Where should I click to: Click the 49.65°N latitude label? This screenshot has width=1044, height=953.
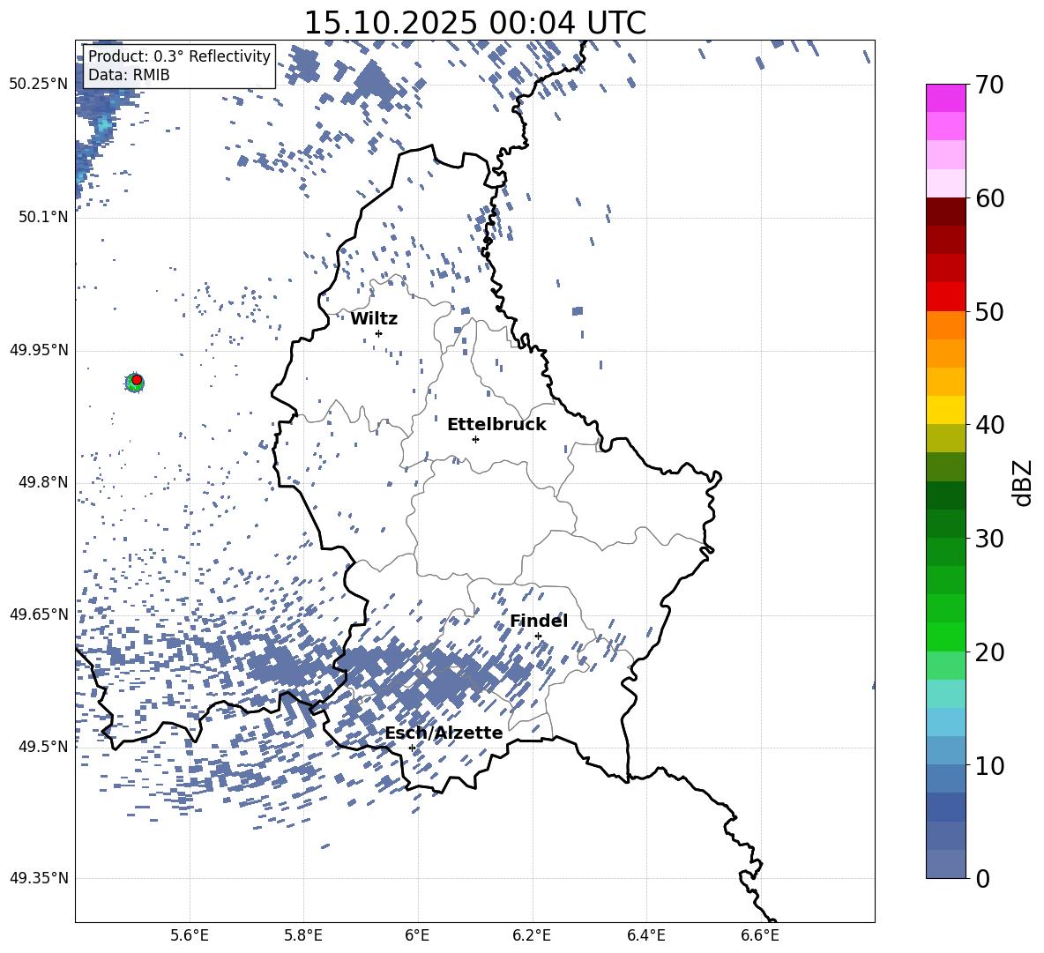(39, 614)
